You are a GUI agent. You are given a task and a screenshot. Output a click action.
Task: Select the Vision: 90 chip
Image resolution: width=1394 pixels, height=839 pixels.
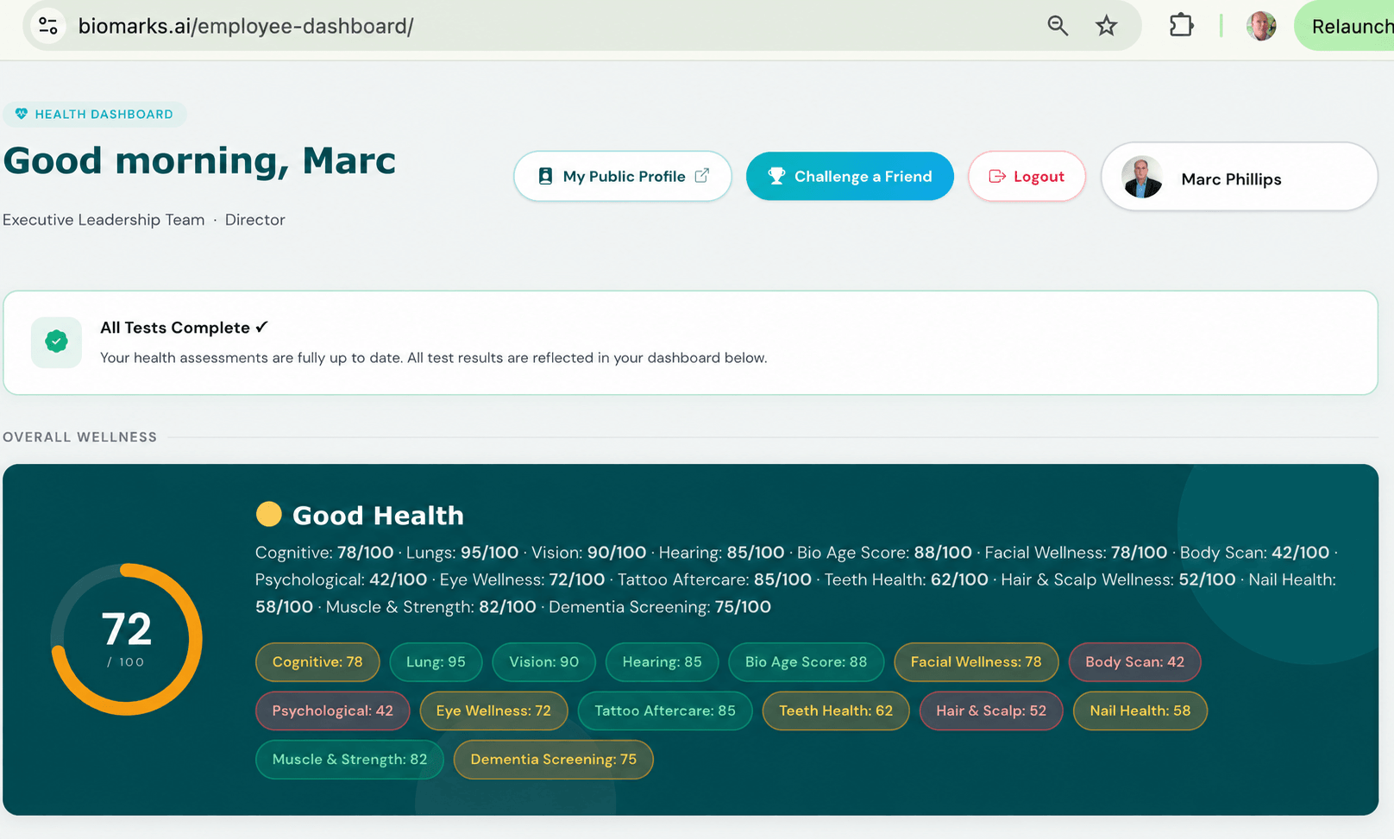(543, 662)
